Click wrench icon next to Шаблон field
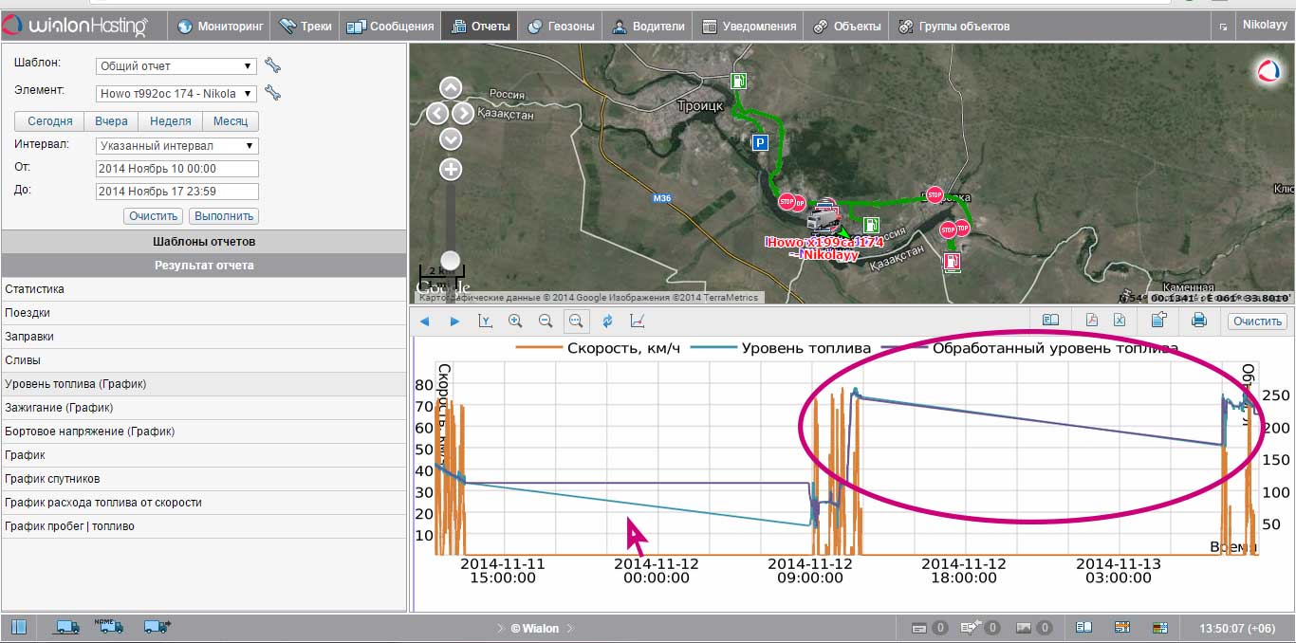This screenshot has height=643, width=1296. [272, 65]
